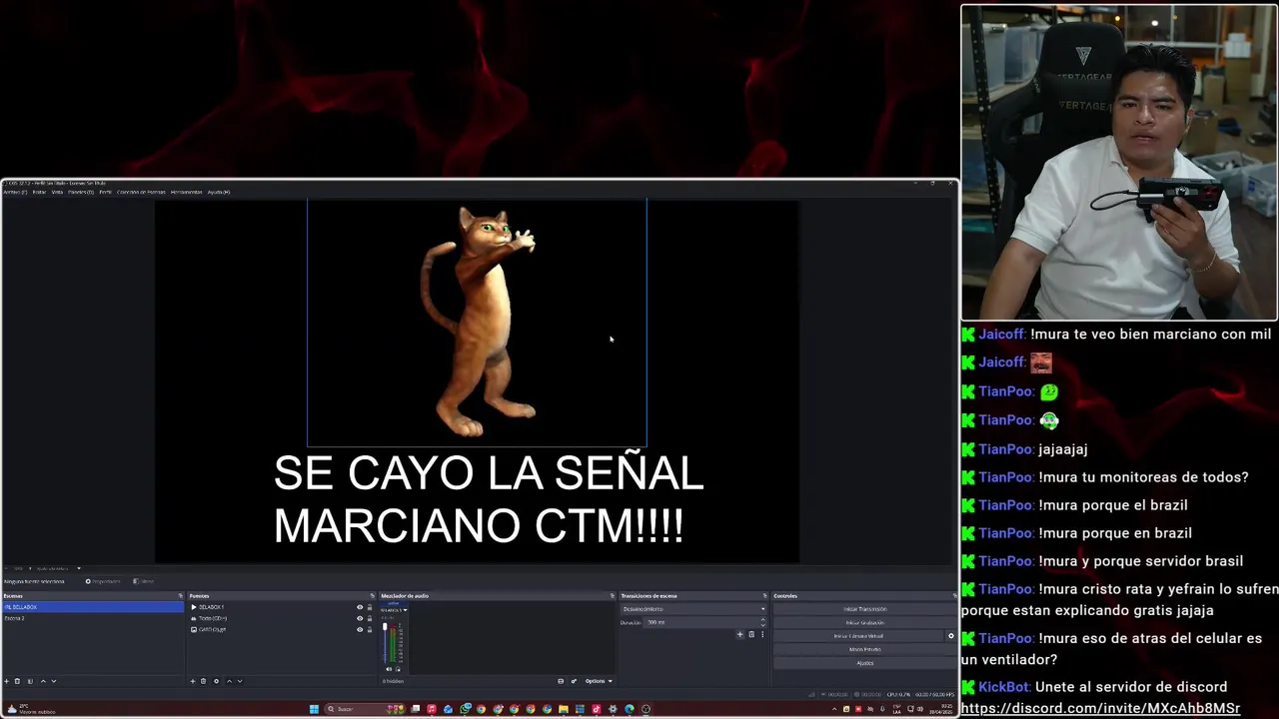Undock the Fuentes panel with the header icon
The image size is (1279, 719).
(x=372, y=596)
